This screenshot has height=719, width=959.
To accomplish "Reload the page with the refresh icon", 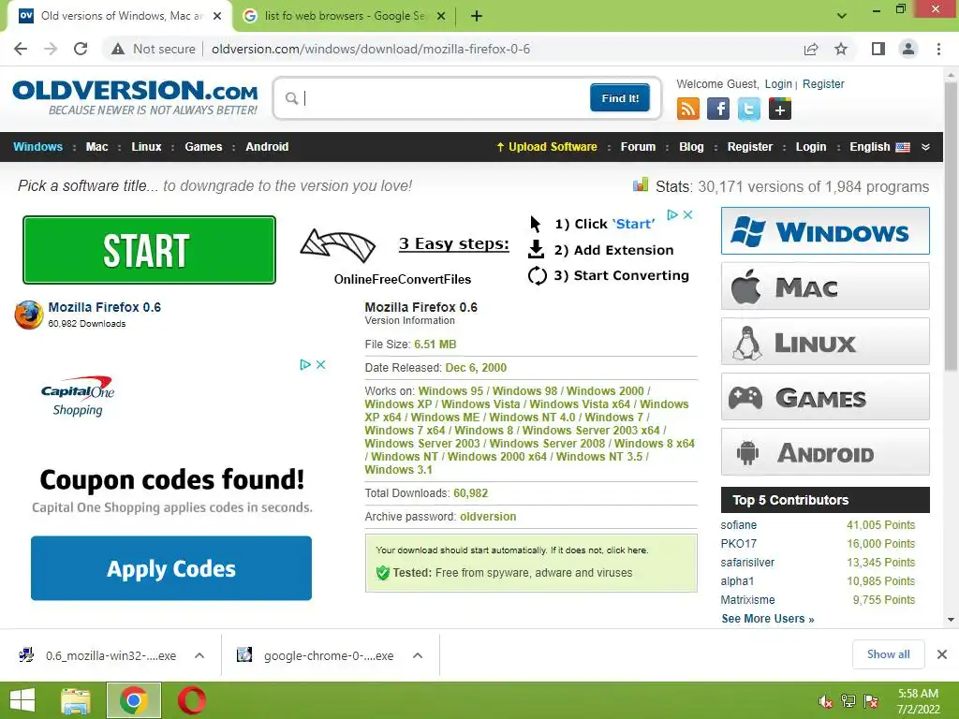I will tap(81, 49).
